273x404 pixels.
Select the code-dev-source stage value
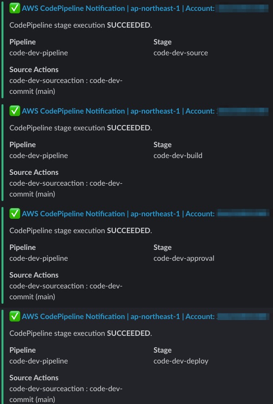181,53
